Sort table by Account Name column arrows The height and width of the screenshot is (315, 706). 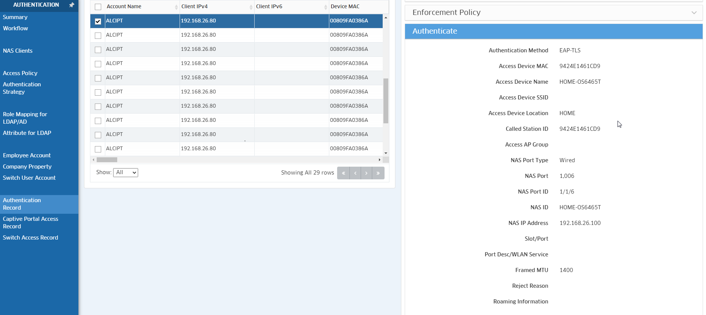point(176,7)
